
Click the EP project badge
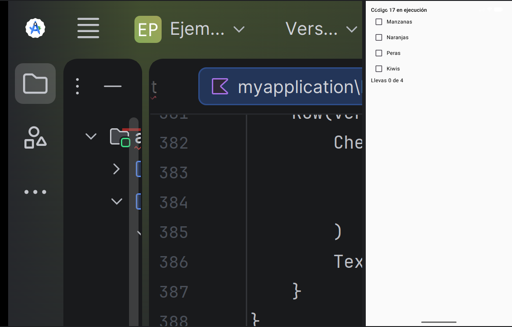coord(148,29)
